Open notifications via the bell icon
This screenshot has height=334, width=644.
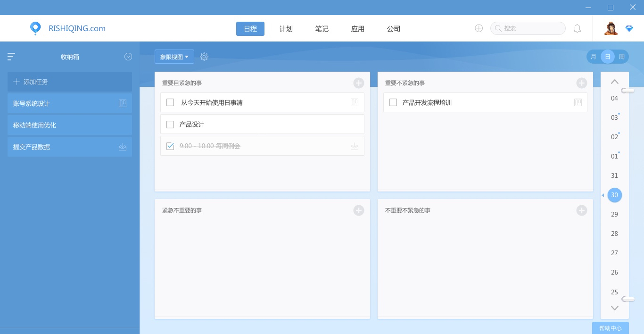pos(577,28)
